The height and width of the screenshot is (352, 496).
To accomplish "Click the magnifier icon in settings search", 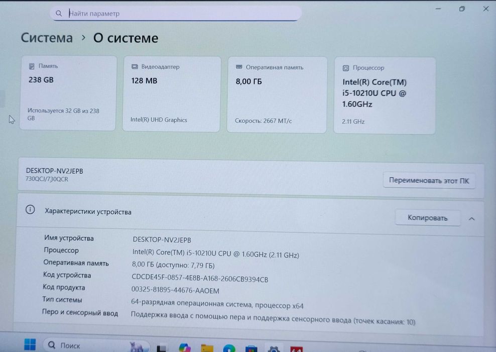I will (59, 13).
